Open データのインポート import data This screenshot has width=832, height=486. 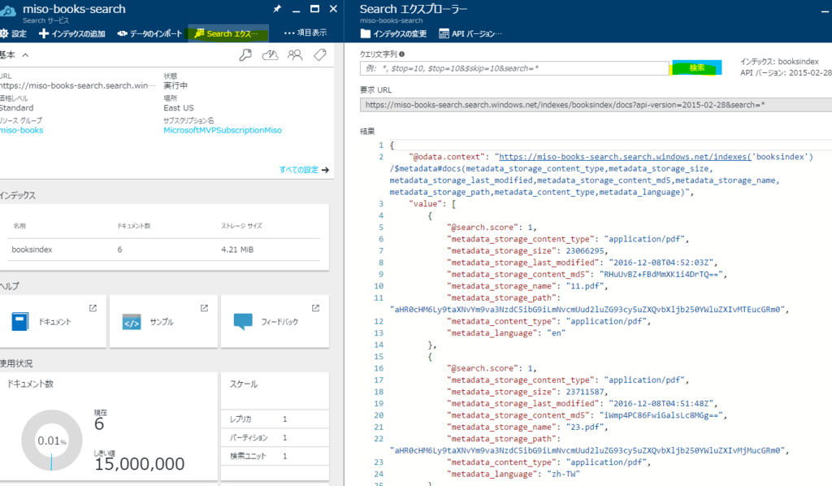pos(149,33)
